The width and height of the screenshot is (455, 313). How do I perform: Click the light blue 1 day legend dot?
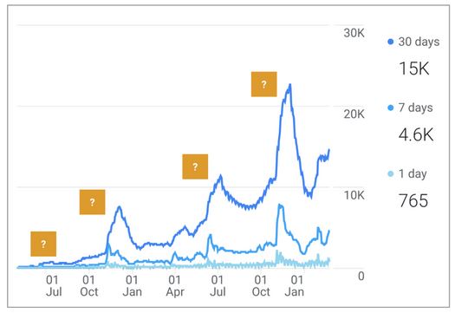click(x=391, y=174)
